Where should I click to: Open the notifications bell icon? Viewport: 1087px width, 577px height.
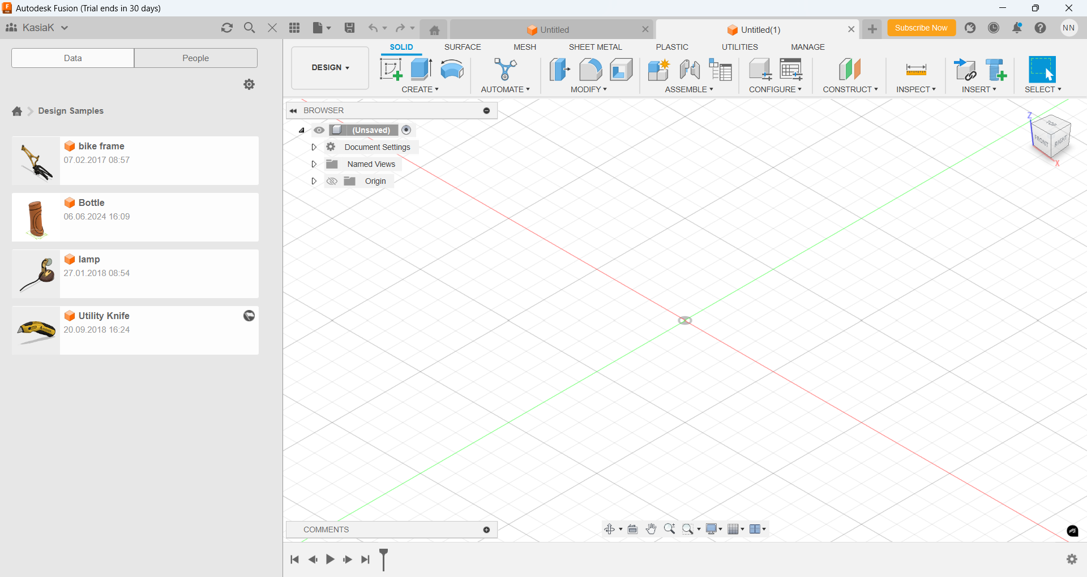pos(1017,28)
